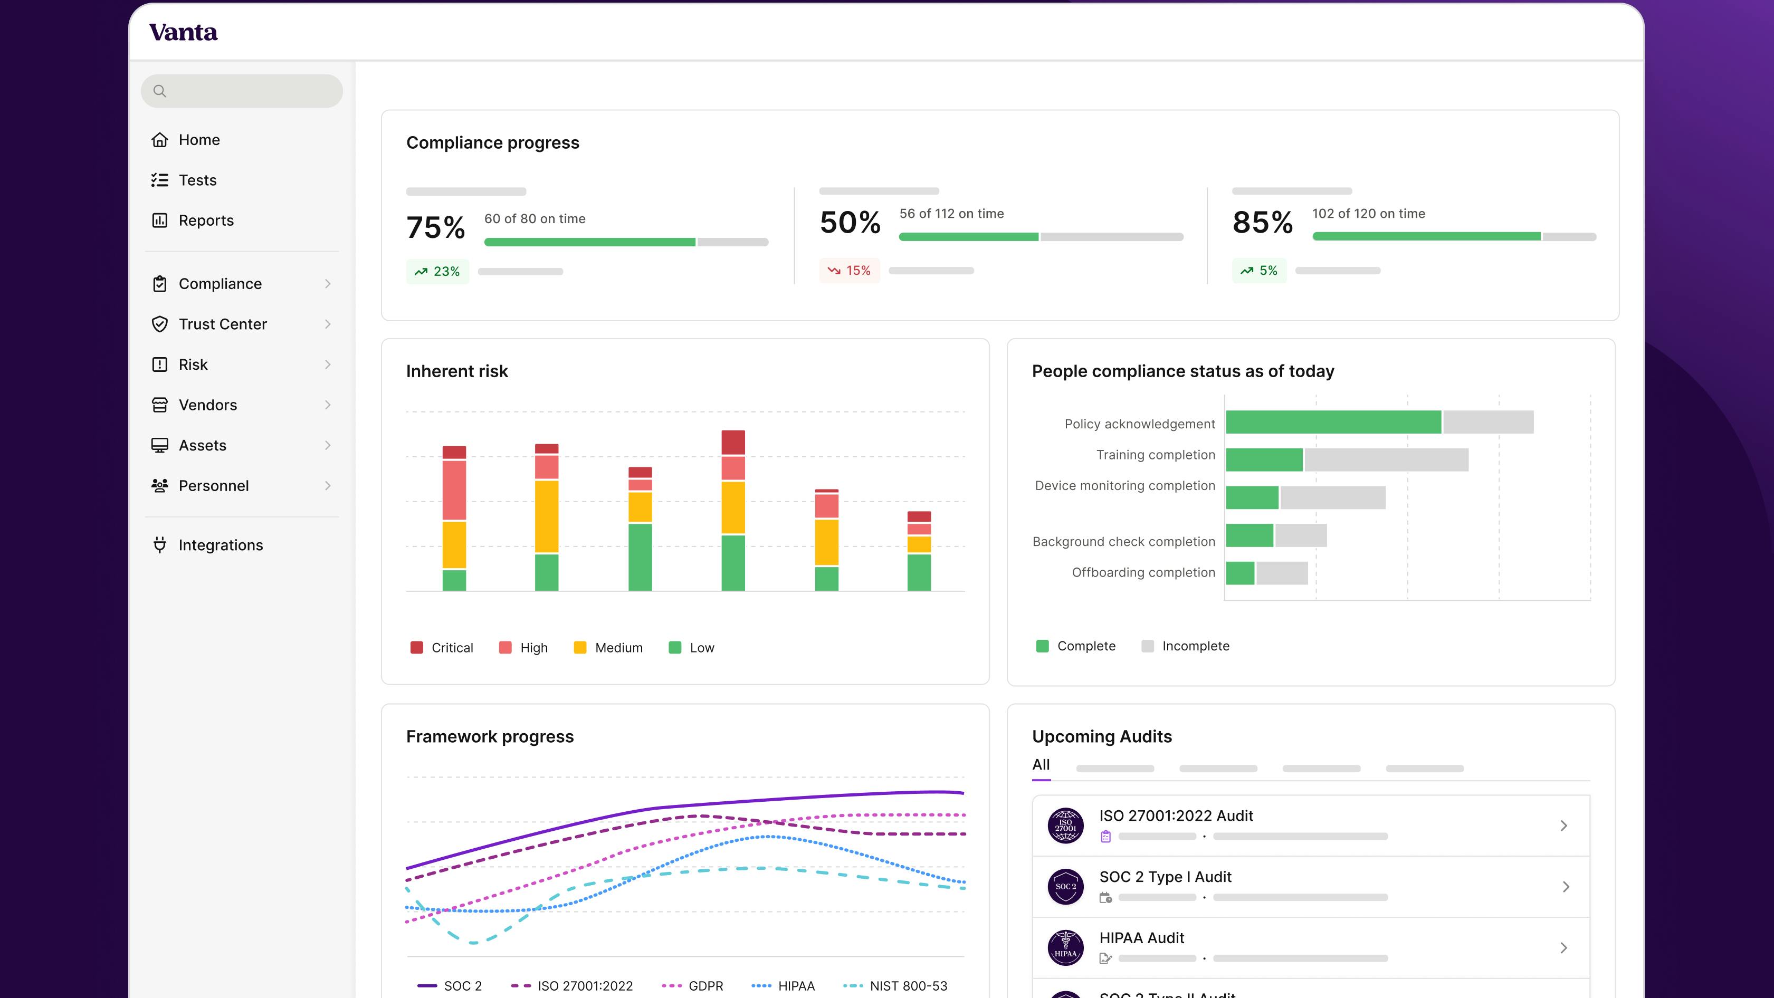Click the Vanta logo
This screenshot has width=1774, height=998.
183,32
